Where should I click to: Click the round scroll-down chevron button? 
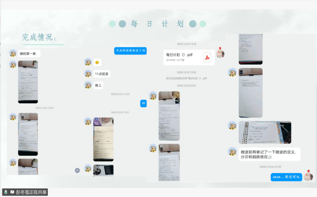(77, 170)
